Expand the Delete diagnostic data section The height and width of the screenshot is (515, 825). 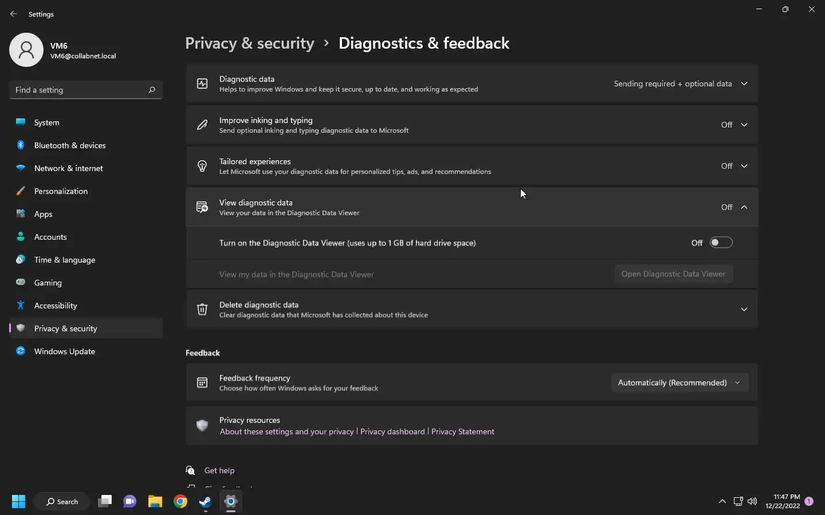(744, 310)
